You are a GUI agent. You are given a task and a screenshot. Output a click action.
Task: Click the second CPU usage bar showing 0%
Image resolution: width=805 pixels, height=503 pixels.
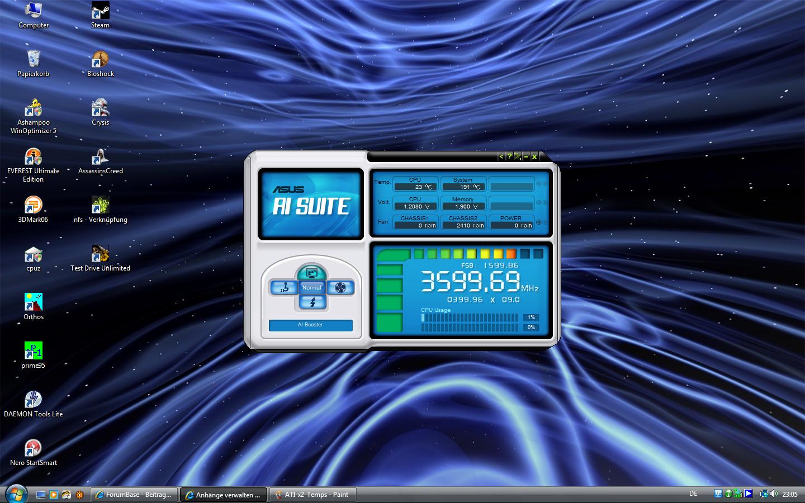pos(470,328)
